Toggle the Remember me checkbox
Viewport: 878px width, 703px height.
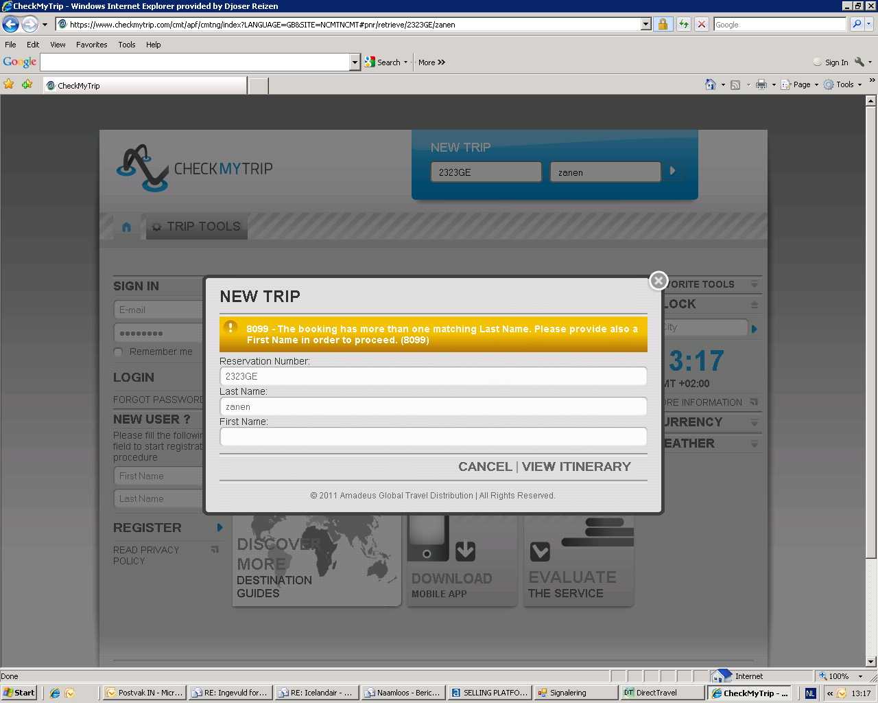[118, 352]
